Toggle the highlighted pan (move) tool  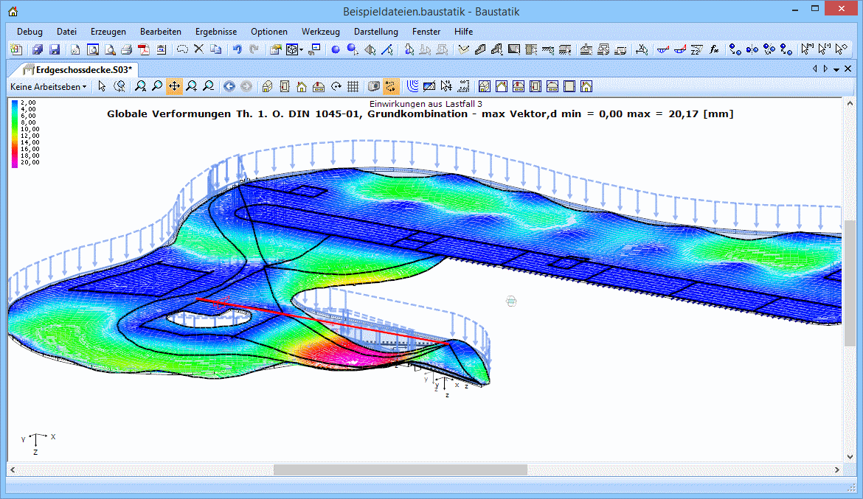174,86
